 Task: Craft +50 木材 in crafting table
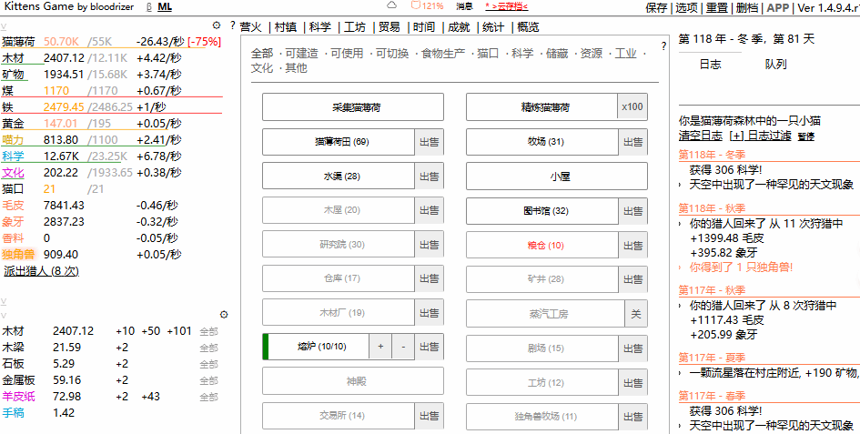tap(150, 331)
